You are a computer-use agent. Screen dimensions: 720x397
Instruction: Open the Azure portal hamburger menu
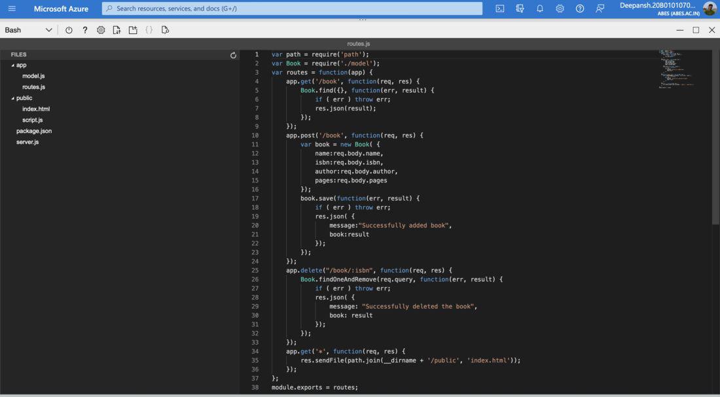point(12,9)
